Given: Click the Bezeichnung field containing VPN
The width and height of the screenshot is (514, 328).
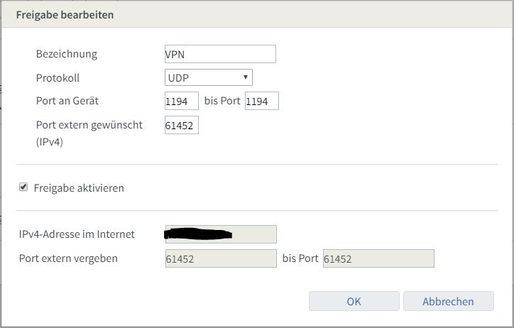Looking at the screenshot, I should 219,54.
